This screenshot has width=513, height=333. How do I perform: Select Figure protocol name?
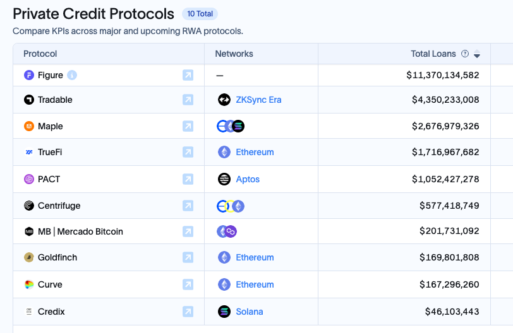tap(51, 75)
